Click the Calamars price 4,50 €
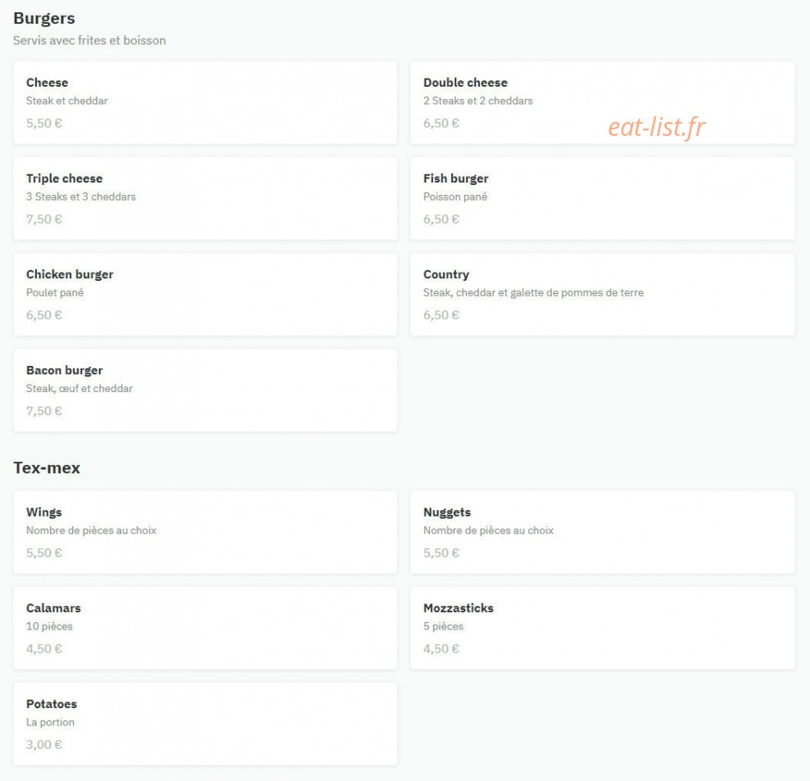 click(x=44, y=649)
